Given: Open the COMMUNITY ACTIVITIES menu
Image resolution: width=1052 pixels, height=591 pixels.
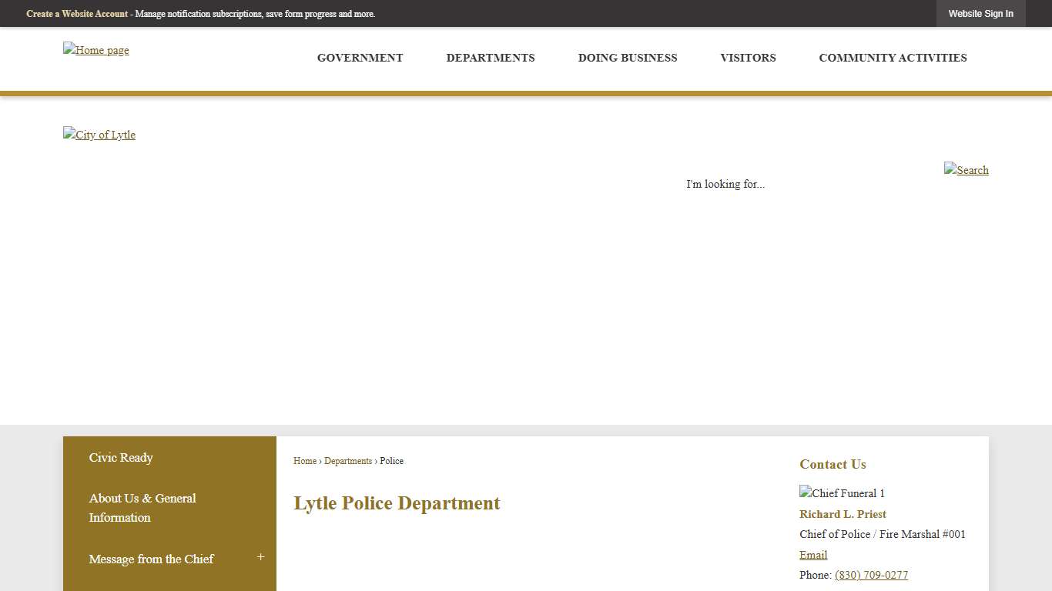Looking at the screenshot, I should [x=893, y=58].
